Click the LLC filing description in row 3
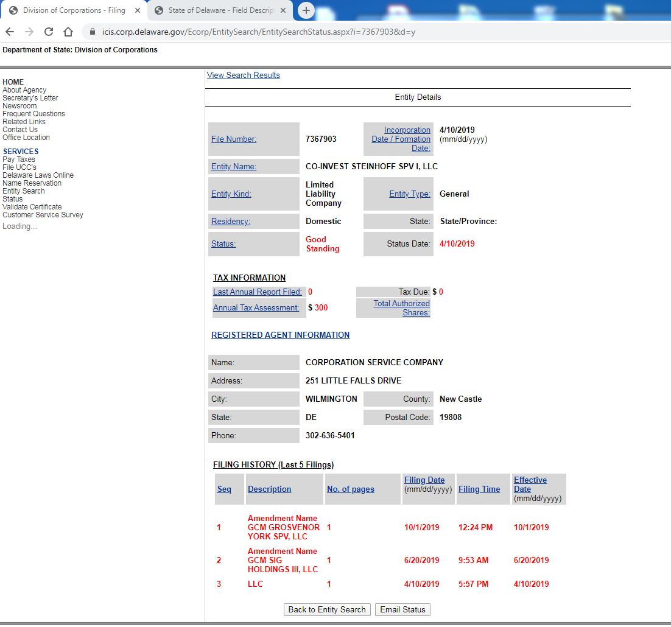Image resolution: width=671 pixels, height=627 pixels. [255, 584]
